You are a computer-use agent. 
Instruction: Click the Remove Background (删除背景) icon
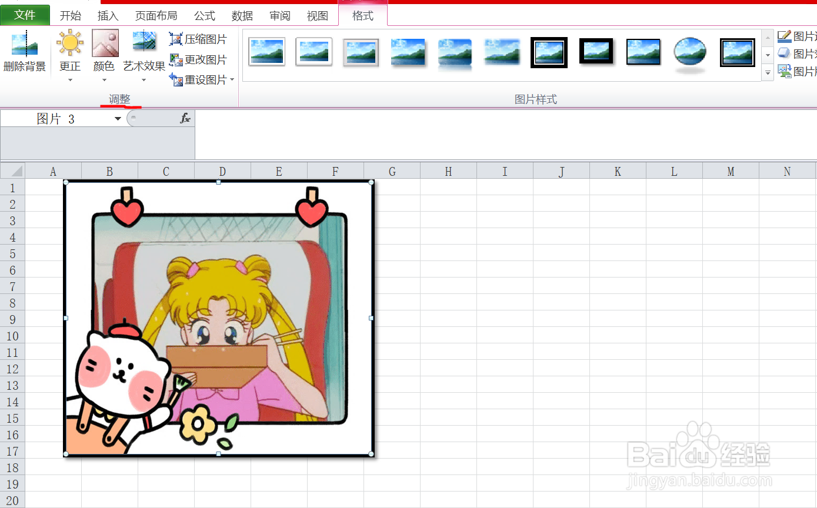click(25, 44)
